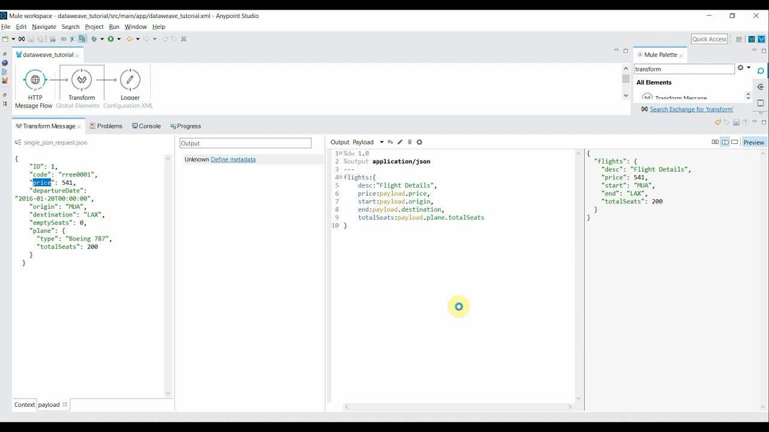
Task: Close the payload tab
Action: click(65, 405)
